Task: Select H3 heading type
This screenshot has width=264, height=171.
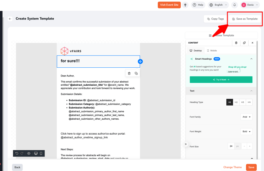Action: (243, 102)
